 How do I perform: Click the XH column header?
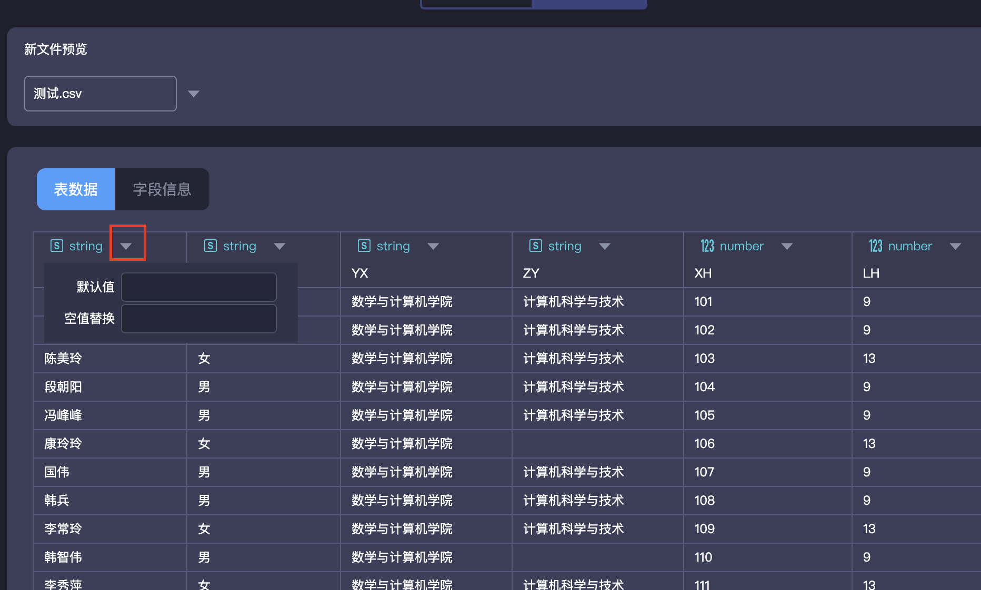pos(703,273)
